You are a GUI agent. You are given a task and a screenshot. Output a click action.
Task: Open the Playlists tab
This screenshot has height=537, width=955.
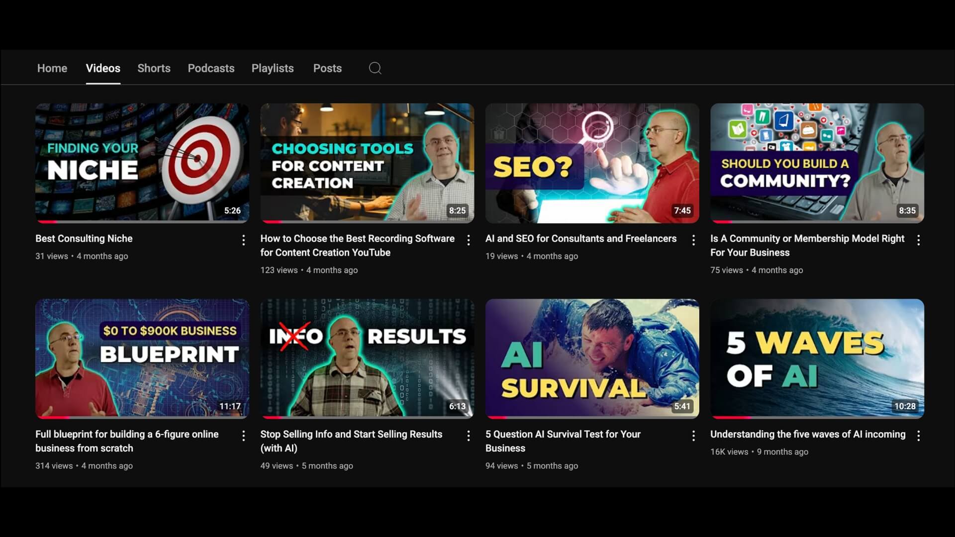(x=273, y=68)
